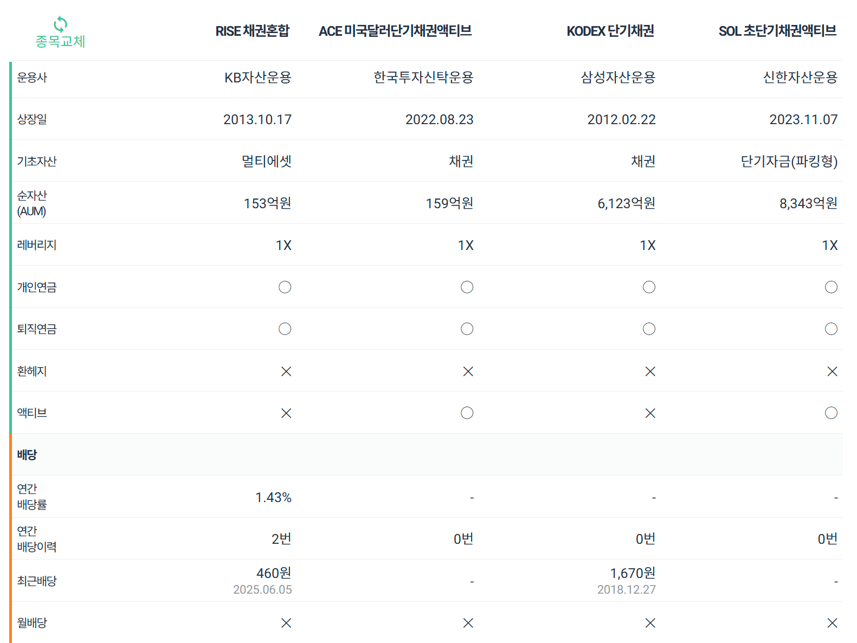Click 월배당 X icon for ACE column
Image resolution: width=857 pixels, height=643 pixels.
pyautogui.click(x=468, y=623)
